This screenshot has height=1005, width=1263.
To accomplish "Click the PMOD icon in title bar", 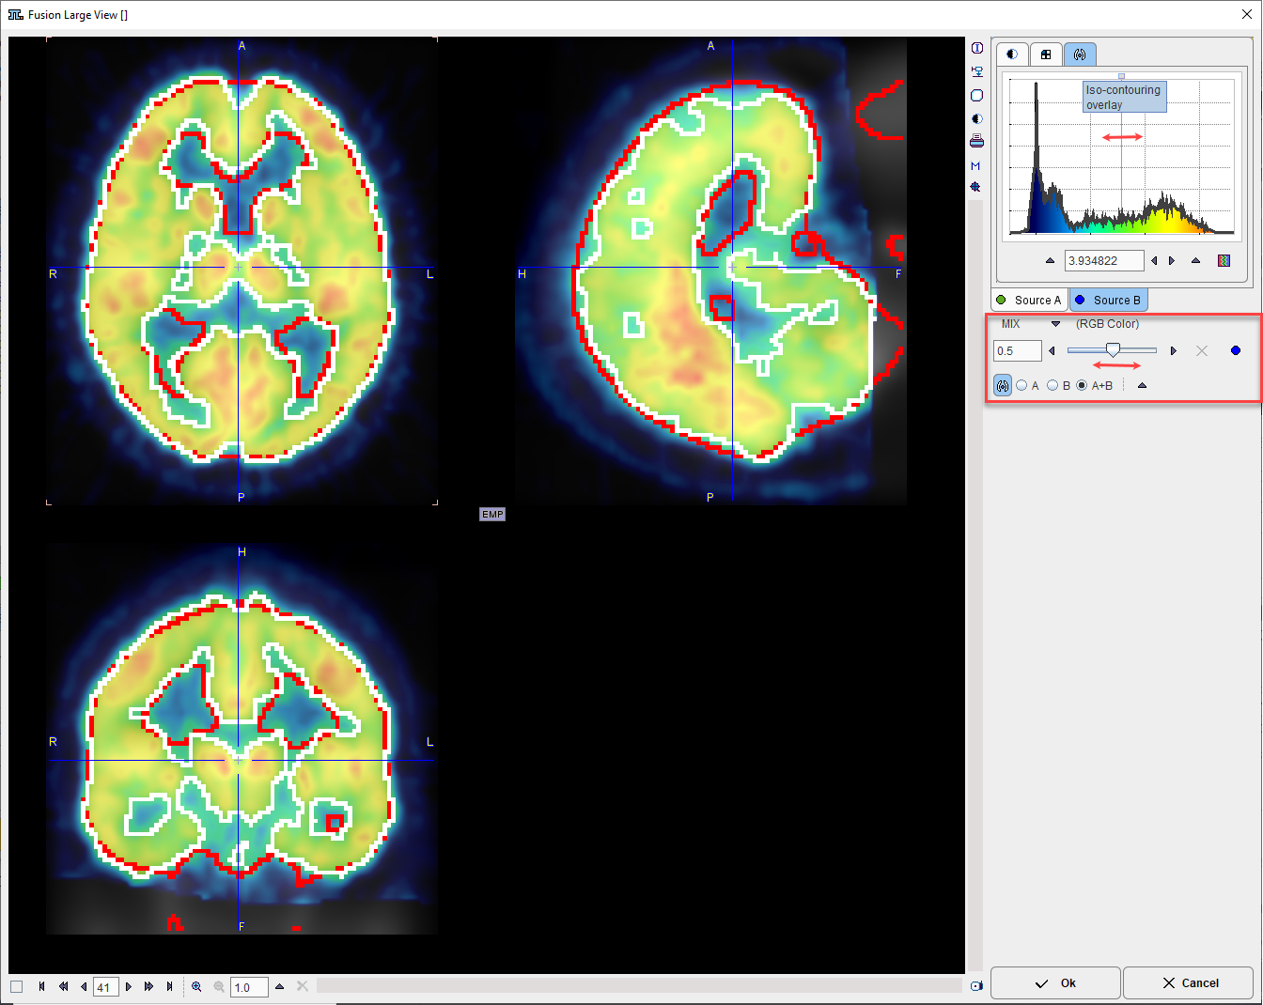I will (x=15, y=14).
